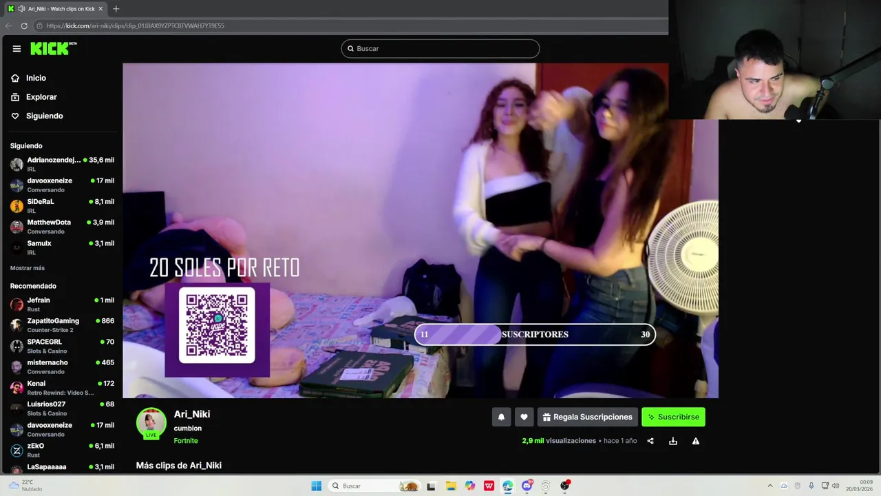Image resolution: width=881 pixels, height=496 pixels.
Task: Click the Ari_Niki profile avatar
Action: (x=151, y=423)
